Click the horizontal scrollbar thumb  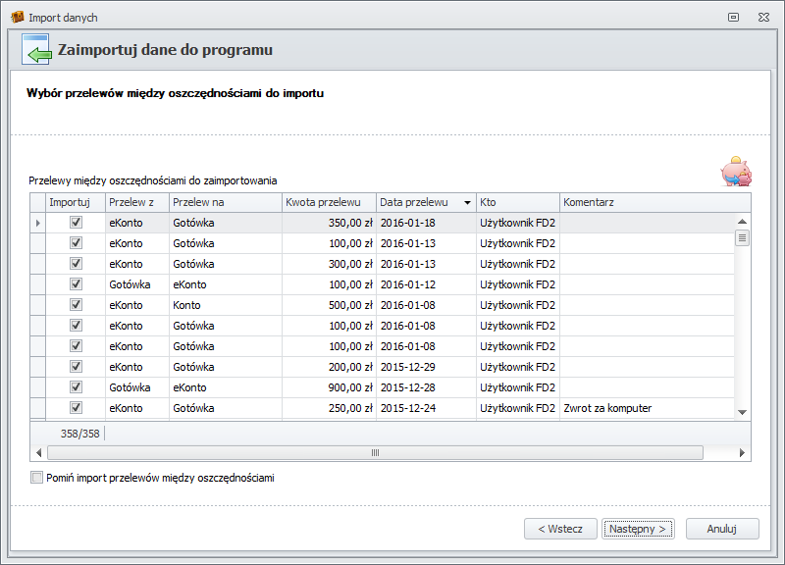[375, 452]
